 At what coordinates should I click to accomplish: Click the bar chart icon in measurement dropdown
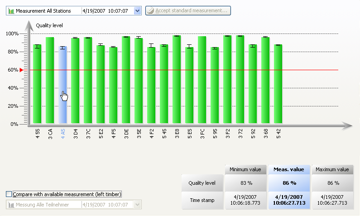pyautogui.click(x=11, y=10)
